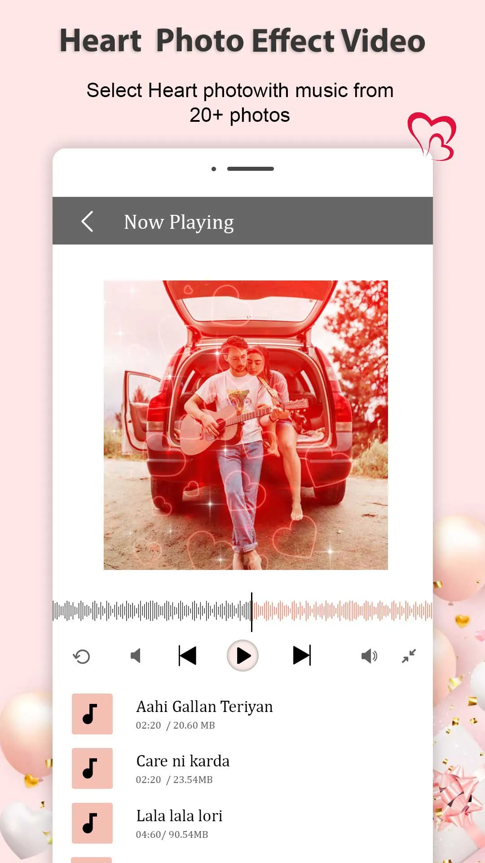485x863 pixels.
Task: Click the black playhead marker on the waveform
Action: tap(251, 612)
